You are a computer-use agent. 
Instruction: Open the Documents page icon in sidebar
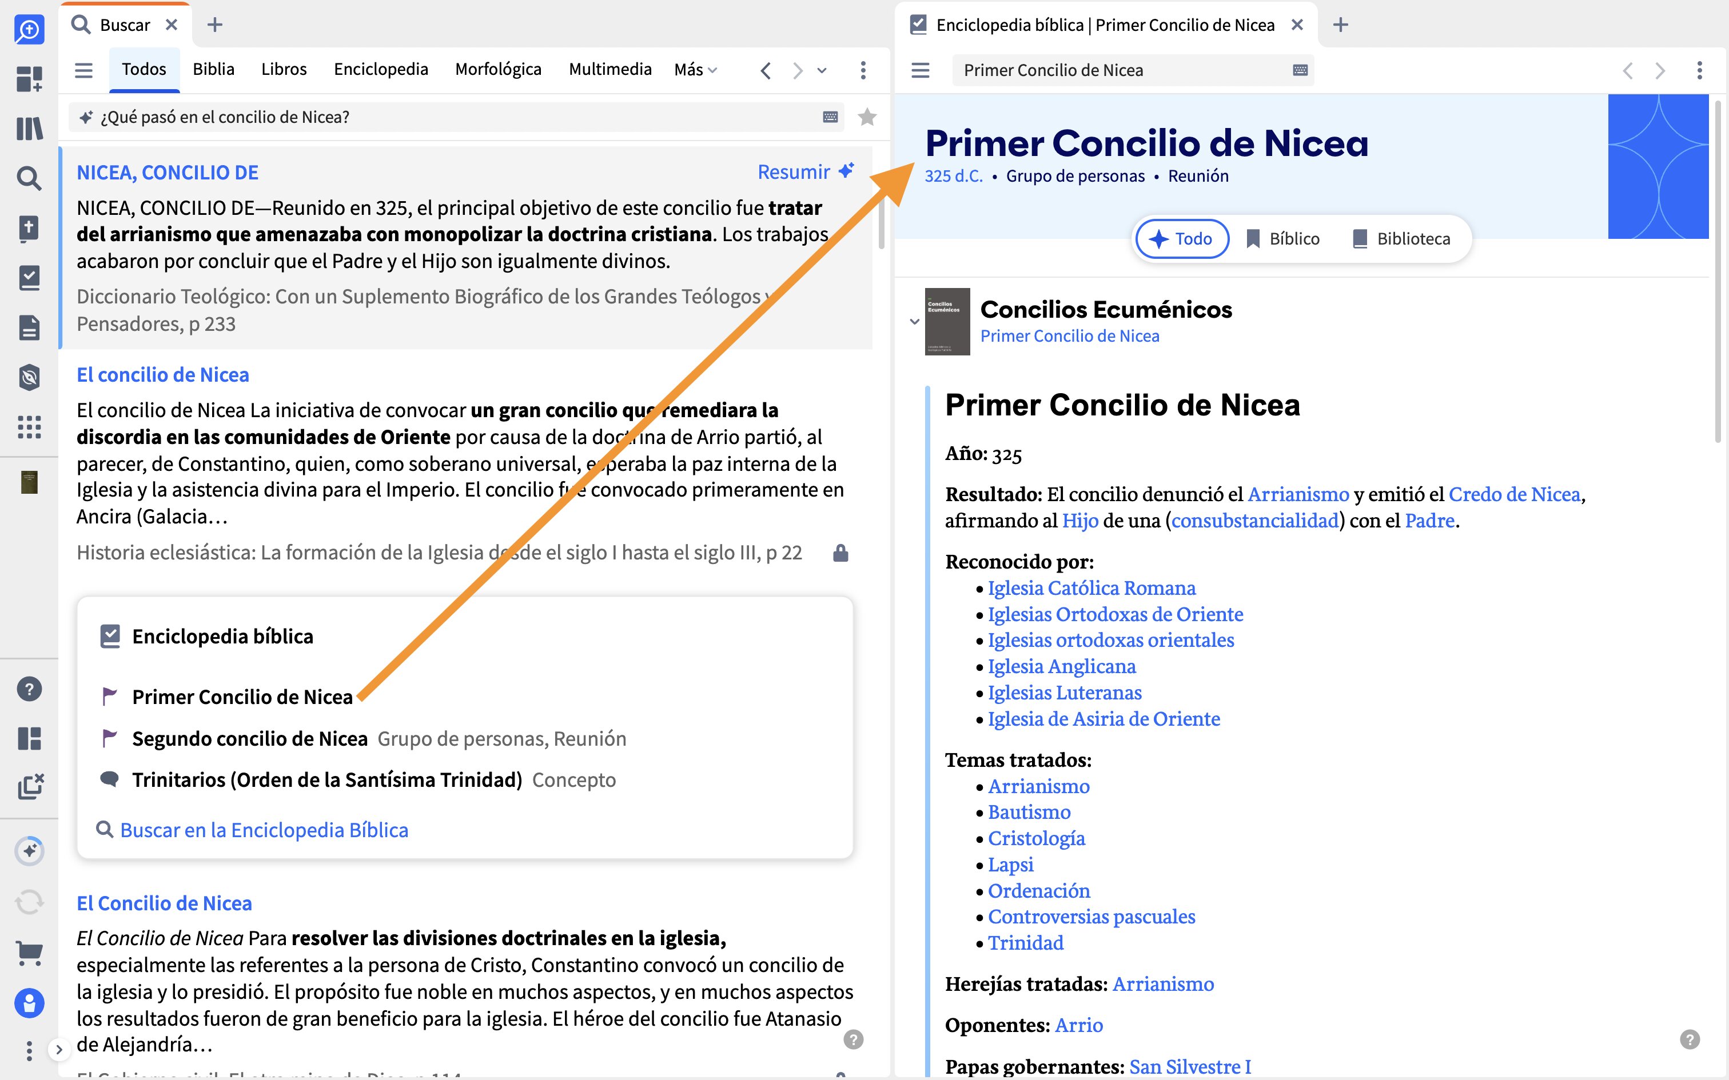pos(29,328)
